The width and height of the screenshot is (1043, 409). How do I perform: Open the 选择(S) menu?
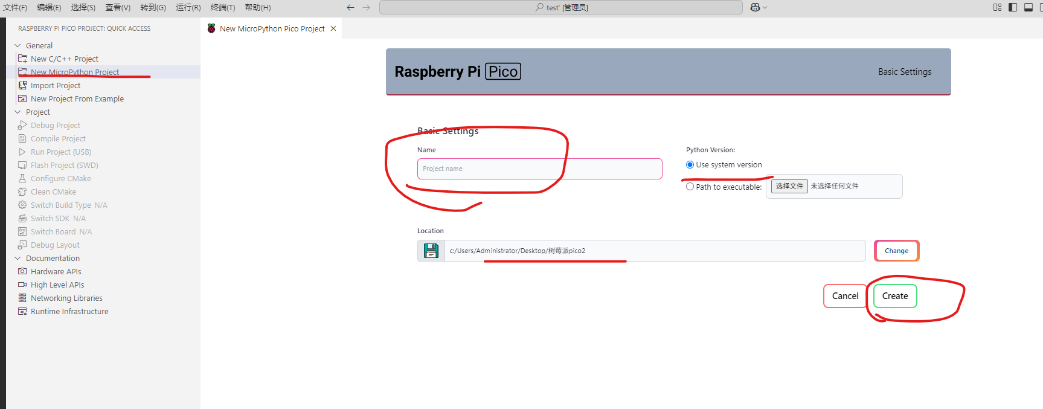tap(83, 7)
